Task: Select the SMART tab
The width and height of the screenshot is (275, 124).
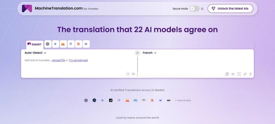Action: point(35,44)
